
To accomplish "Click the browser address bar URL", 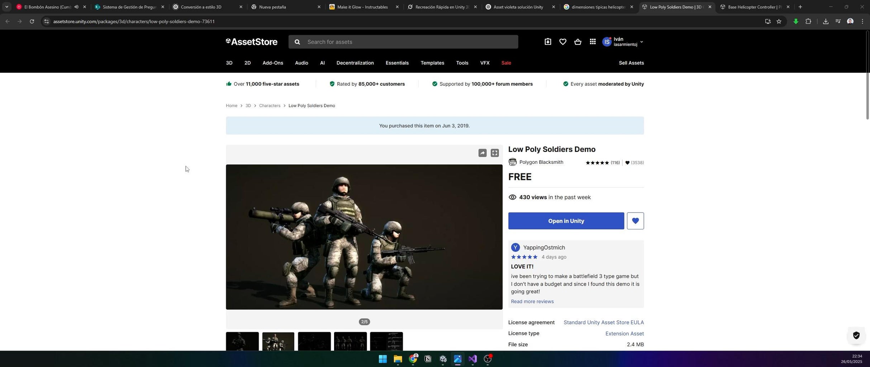I will point(134,22).
